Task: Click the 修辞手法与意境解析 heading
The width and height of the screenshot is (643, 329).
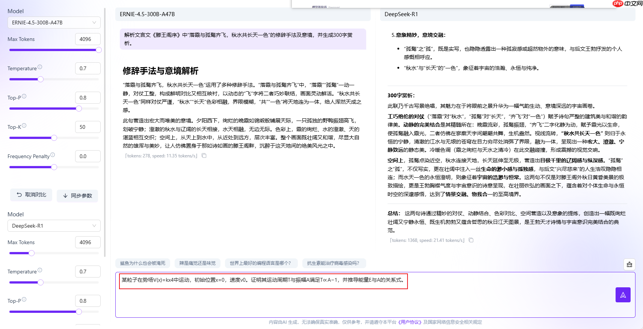Action: pos(160,71)
